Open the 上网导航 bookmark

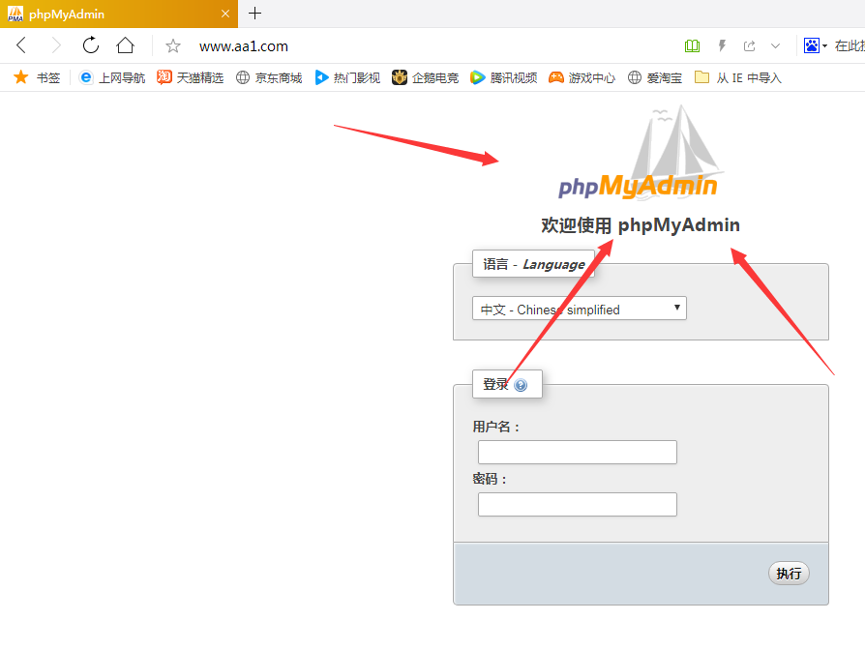(112, 77)
